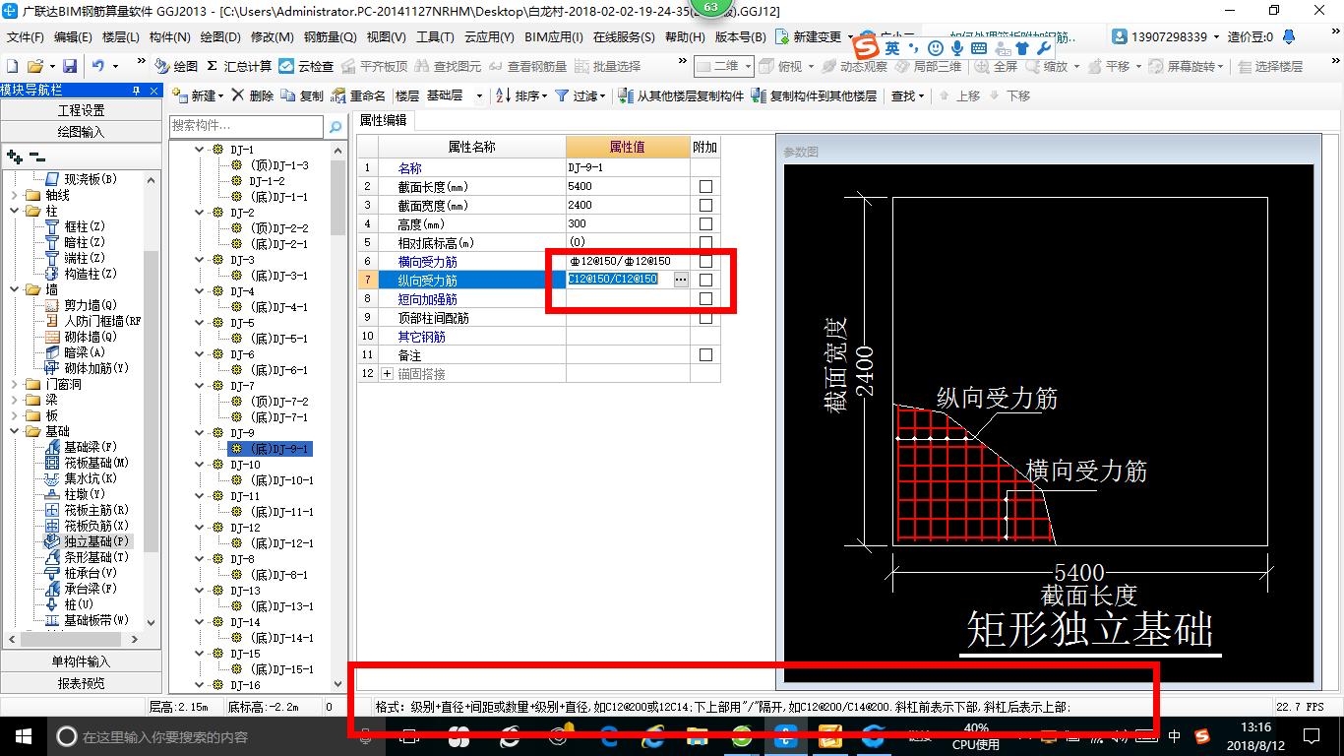Click the New file icon in toolbar
The height and width of the screenshot is (756, 1344).
(12, 66)
